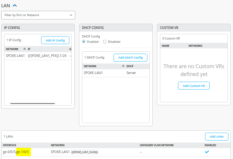This screenshot has width=233, height=159.
Task: Click the Add LANs button
Action: [217, 137]
